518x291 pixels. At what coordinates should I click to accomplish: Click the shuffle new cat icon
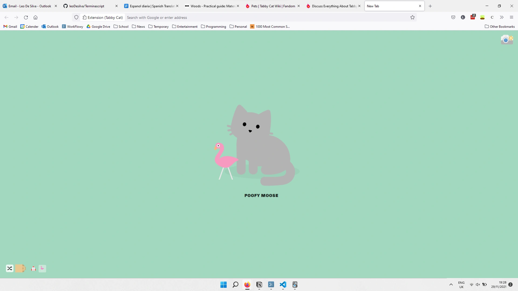[10, 268]
